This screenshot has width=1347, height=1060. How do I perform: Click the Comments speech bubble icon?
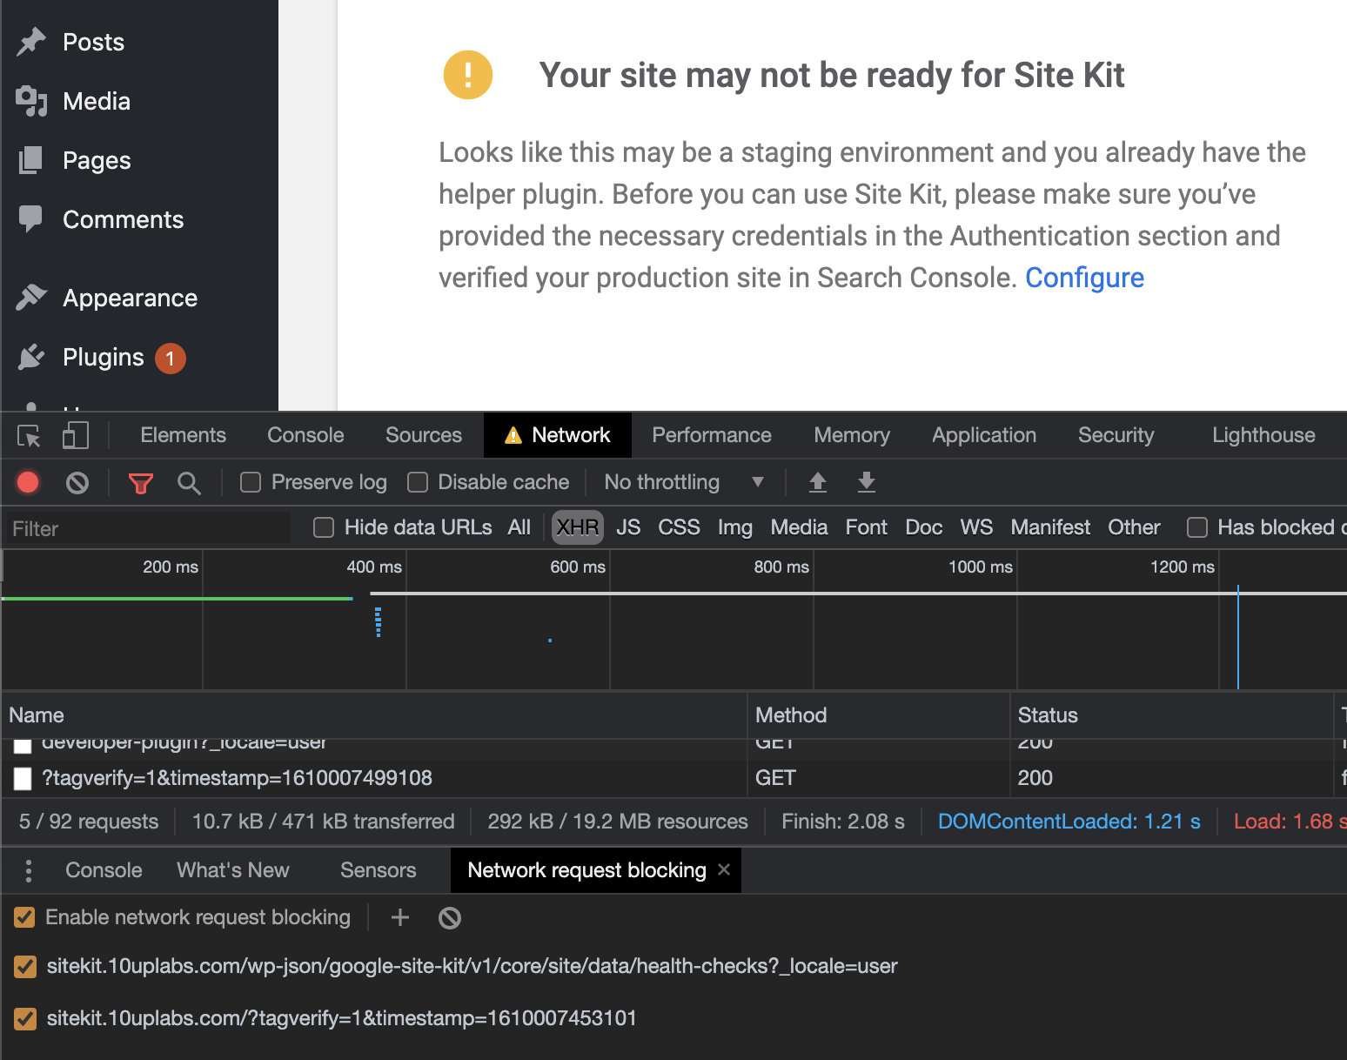pos(31,219)
